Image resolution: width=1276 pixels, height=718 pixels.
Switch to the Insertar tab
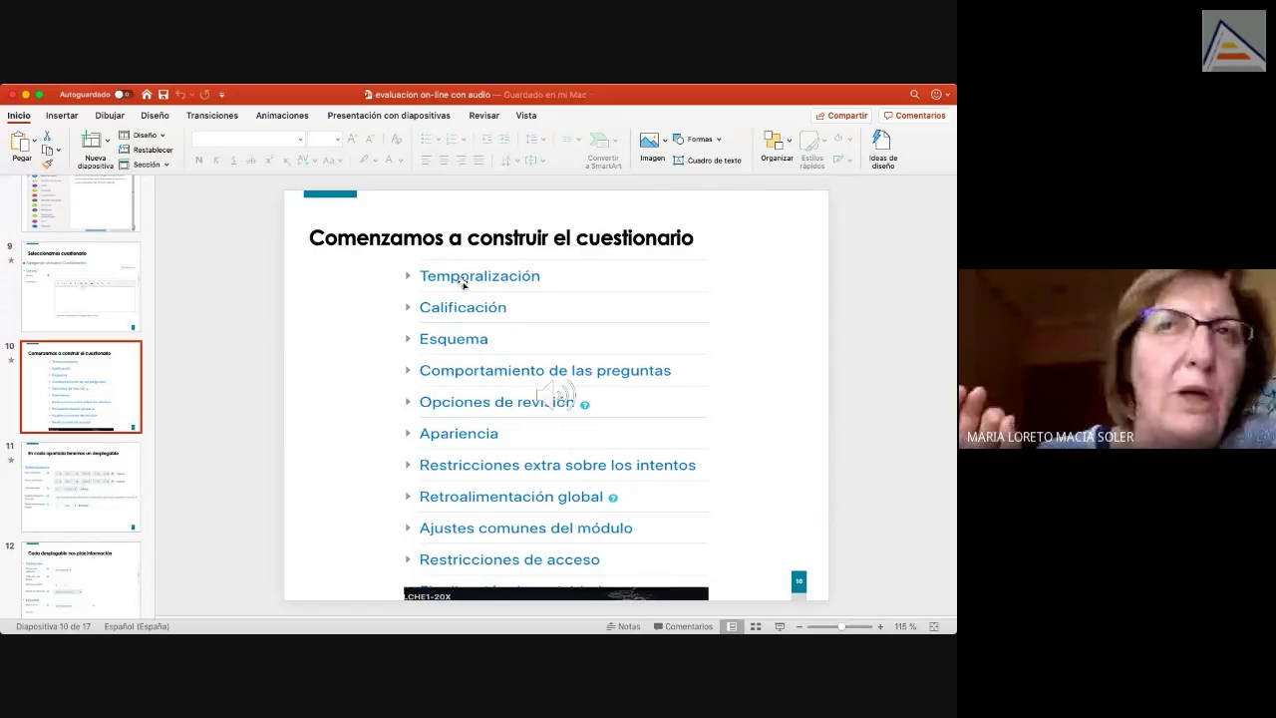click(62, 116)
